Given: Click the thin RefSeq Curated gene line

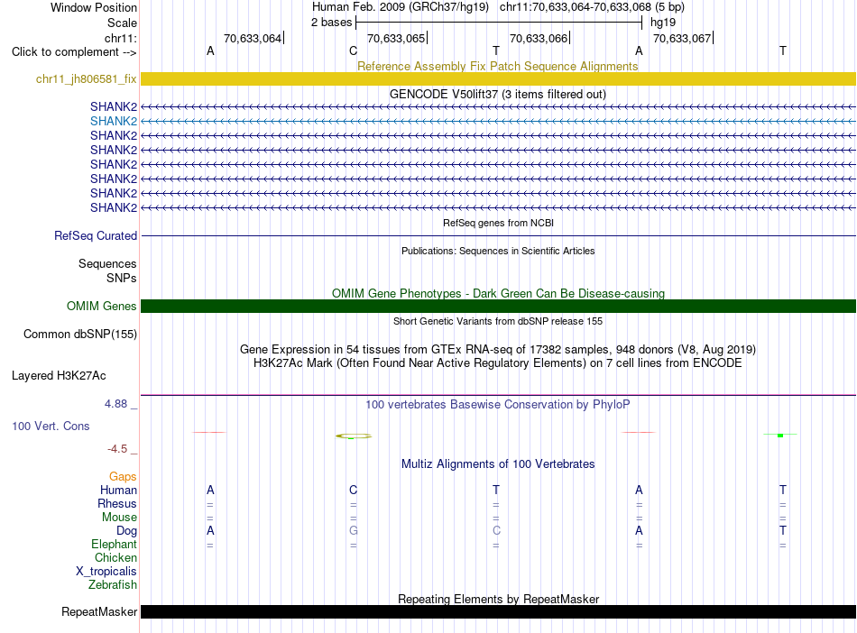Looking at the screenshot, I should 498,236.
